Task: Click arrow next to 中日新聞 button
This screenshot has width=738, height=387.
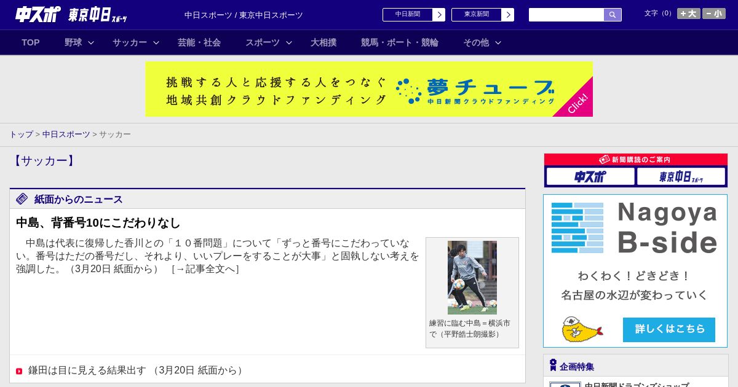Action: click(439, 15)
